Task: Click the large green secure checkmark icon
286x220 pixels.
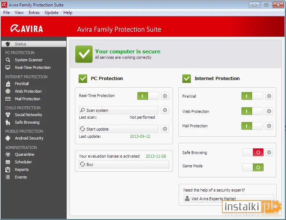Action: [84, 54]
